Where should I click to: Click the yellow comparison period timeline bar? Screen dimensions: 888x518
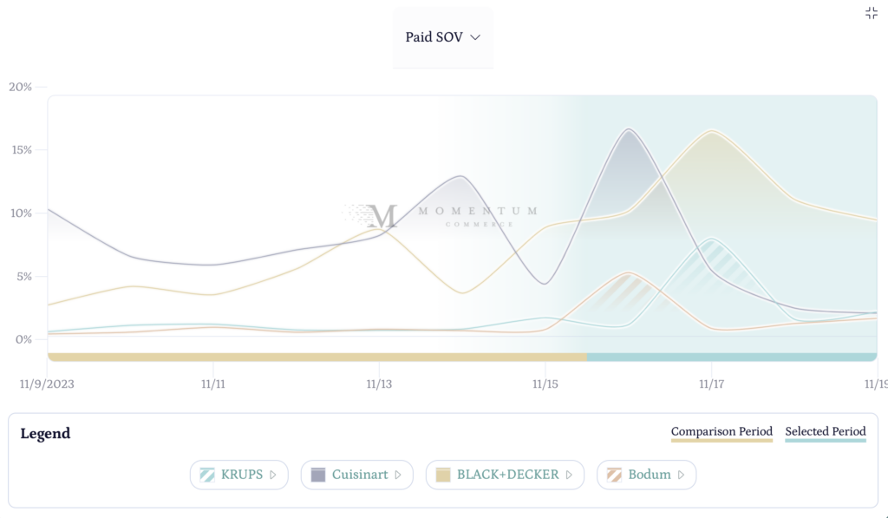(x=317, y=357)
